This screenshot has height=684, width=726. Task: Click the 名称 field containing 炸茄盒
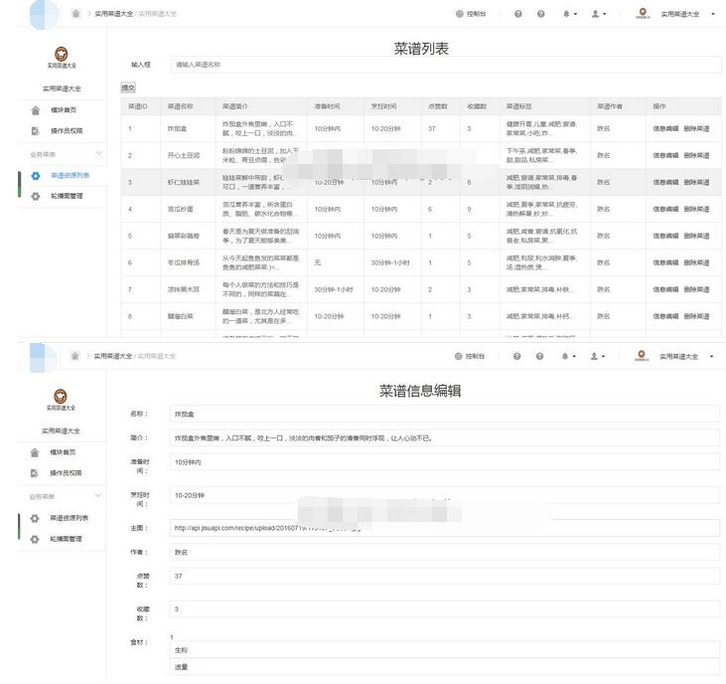pyautogui.click(x=444, y=413)
